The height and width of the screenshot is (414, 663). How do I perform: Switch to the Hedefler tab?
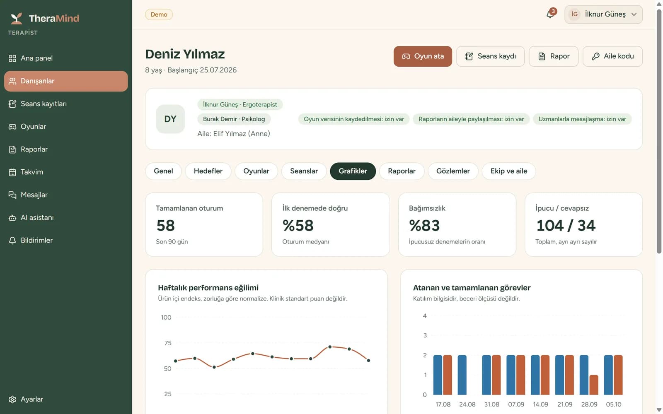pyautogui.click(x=208, y=171)
